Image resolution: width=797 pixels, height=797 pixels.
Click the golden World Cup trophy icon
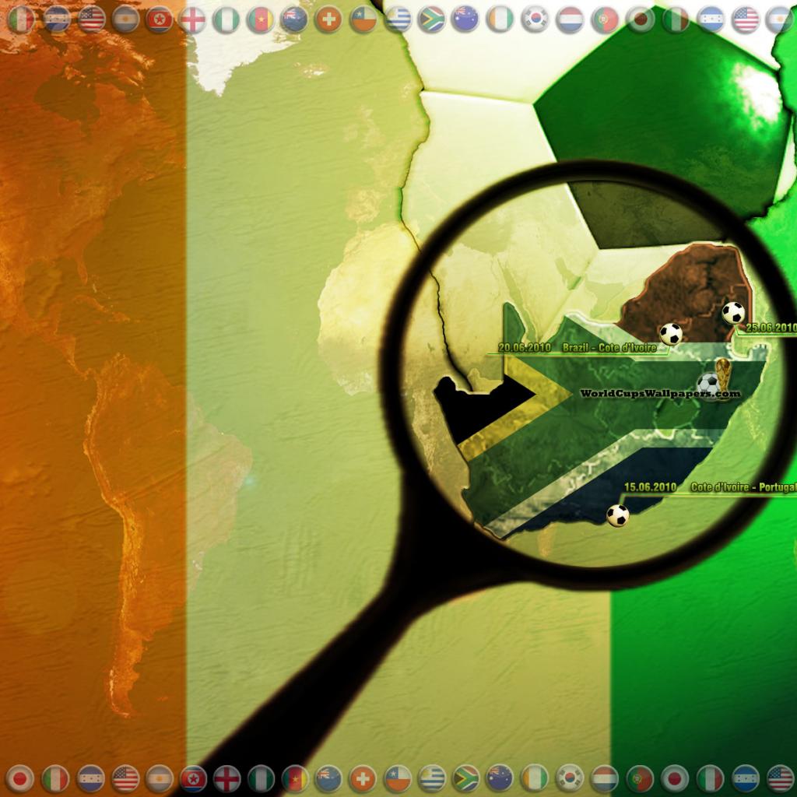[x=725, y=372]
